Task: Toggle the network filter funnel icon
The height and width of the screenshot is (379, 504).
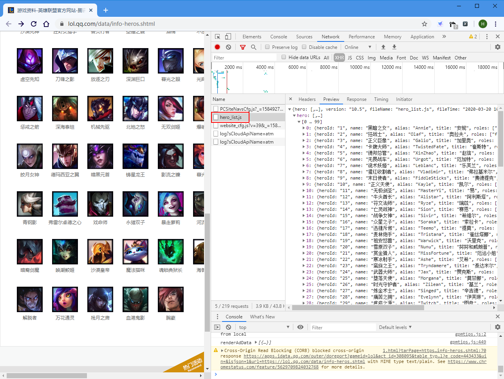Action: click(x=242, y=47)
